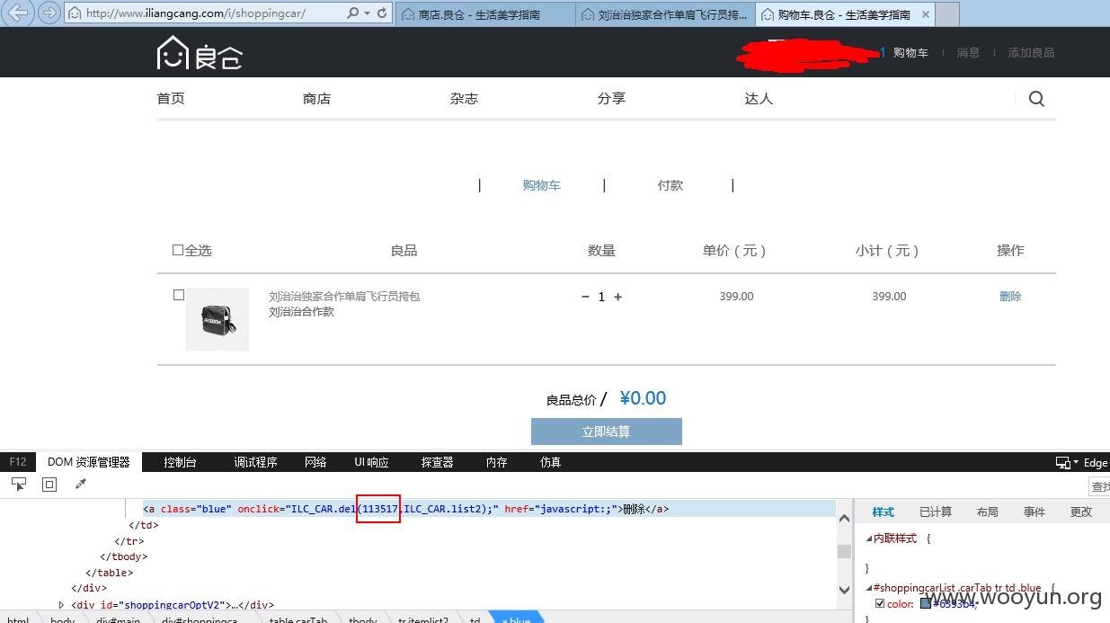
Task: Expand the div id shoppingcarOptV2 node
Action: coord(61,605)
